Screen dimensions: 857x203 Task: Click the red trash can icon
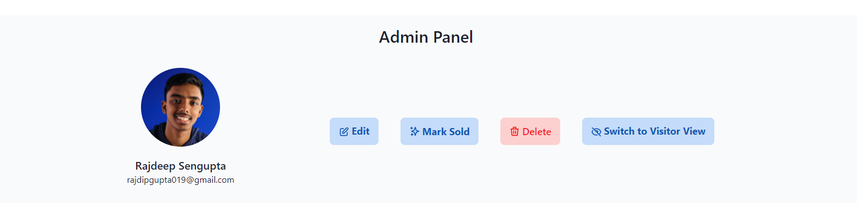515,132
